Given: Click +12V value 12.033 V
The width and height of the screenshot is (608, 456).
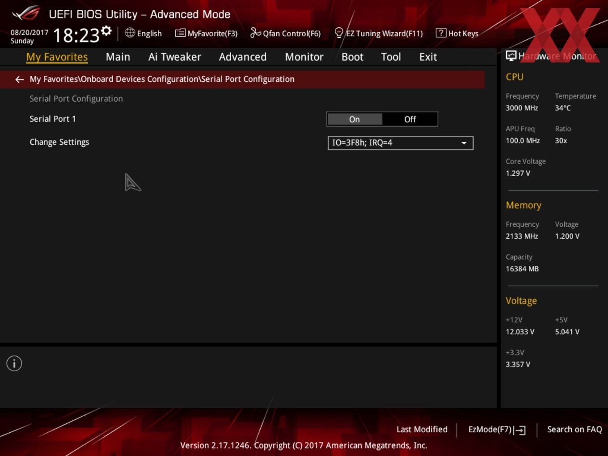Looking at the screenshot, I should tap(520, 332).
